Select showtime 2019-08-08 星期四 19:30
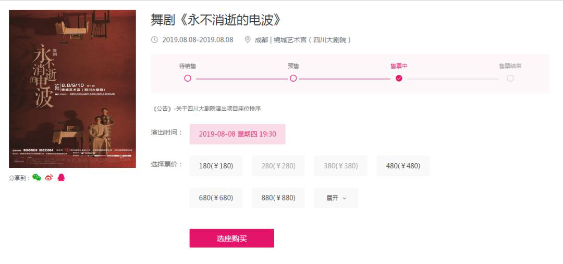This screenshot has height=264, width=563. click(x=237, y=134)
